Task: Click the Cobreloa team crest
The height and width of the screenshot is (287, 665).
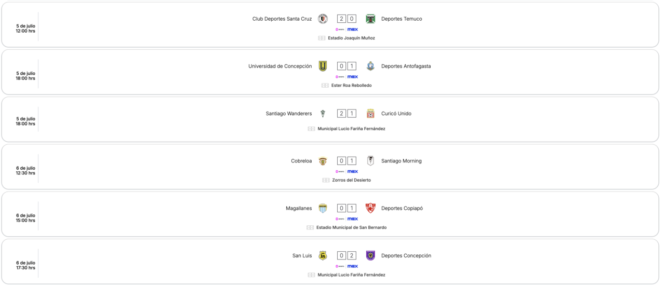Action: tap(323, 161)
